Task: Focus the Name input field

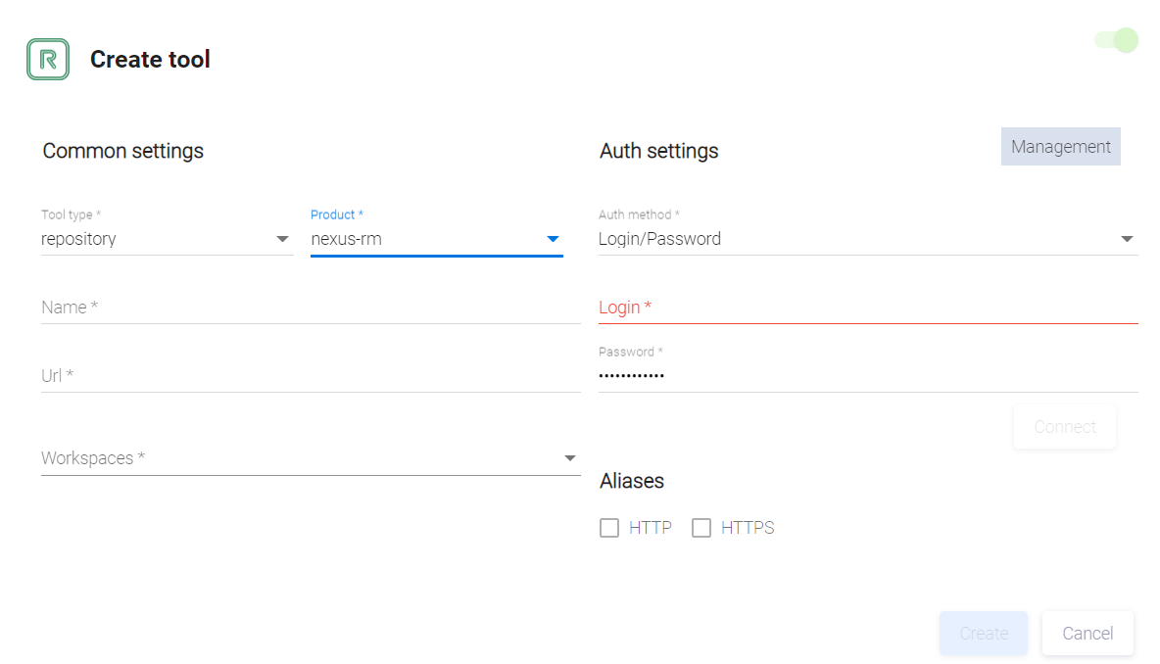Action: pyautogui.click(x=311, y=308)
